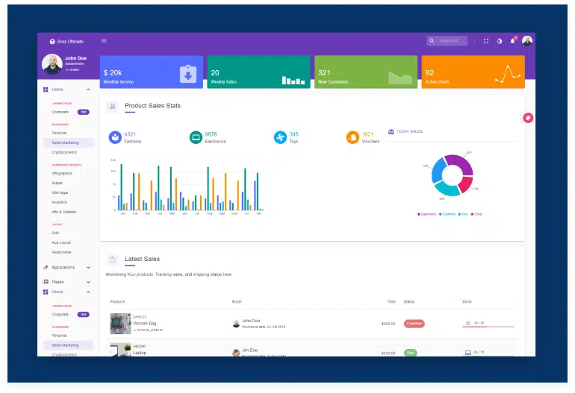The image size is (575, 393).
Task: Click the Woman Bag product thumbnail
Action: click(121, 324)
